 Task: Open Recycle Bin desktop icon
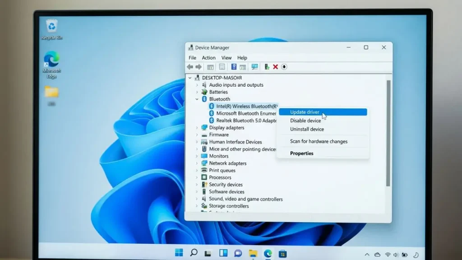click(51, 29)
